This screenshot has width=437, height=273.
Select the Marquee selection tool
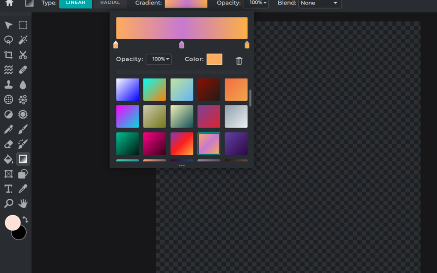(x=23, y=25)
